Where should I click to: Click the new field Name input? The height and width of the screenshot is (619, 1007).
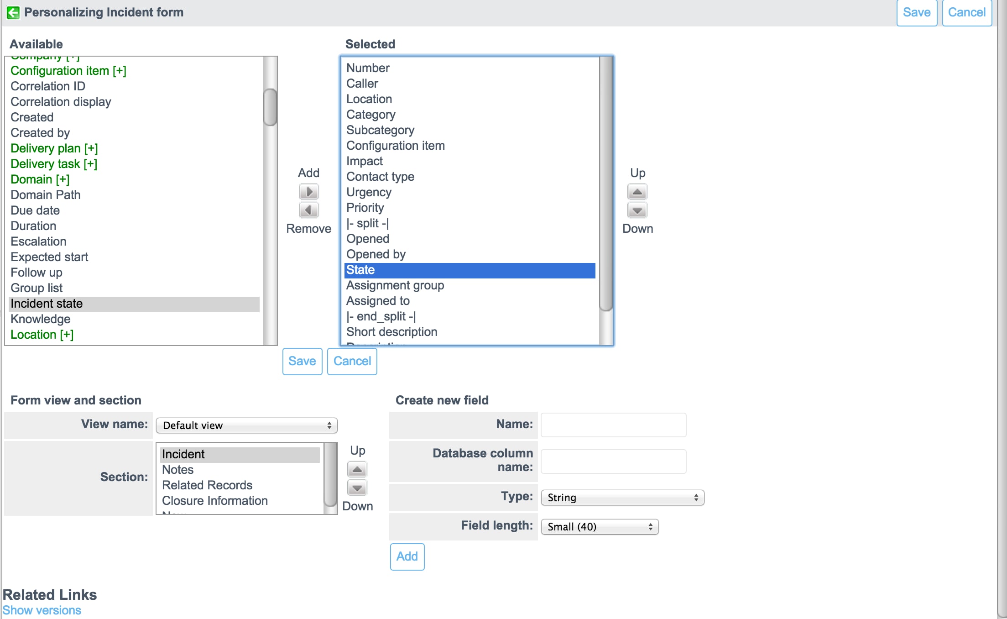coord(613,425)
